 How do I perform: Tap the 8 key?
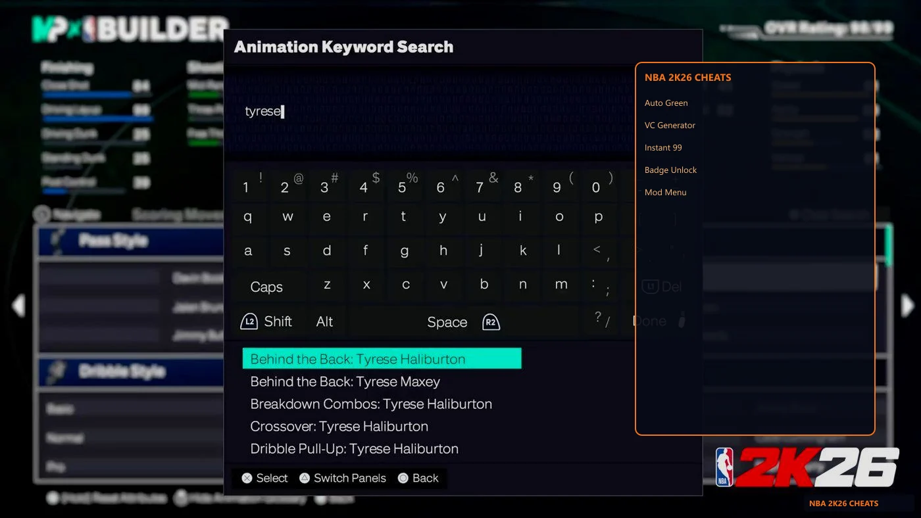point(520,186)
